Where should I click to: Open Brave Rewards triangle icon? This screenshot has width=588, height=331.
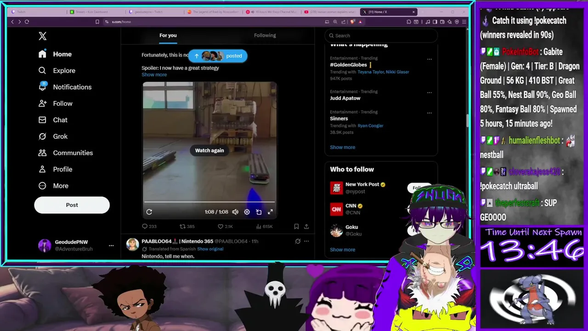pyautogui.click(x=360, y=22)
